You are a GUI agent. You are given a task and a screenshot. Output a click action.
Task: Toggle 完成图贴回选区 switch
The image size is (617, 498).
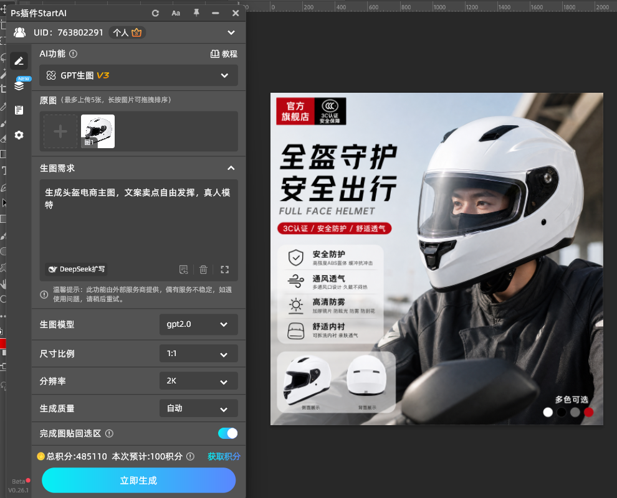[228, 433]
